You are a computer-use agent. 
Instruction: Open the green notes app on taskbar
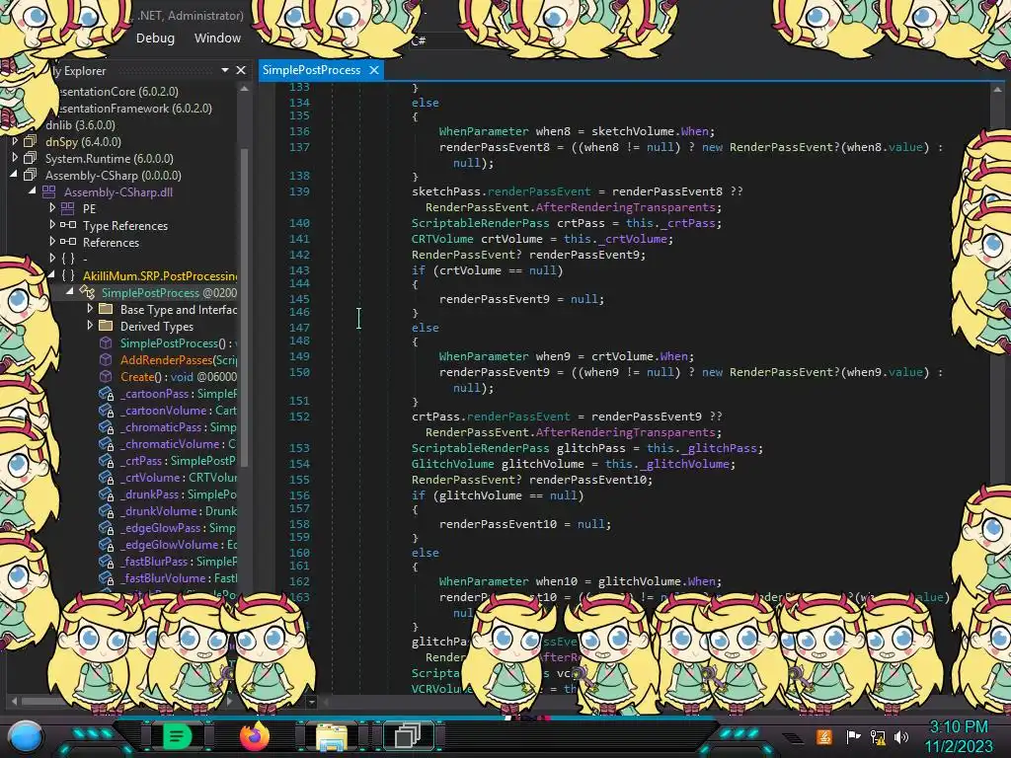pos(177,736)
